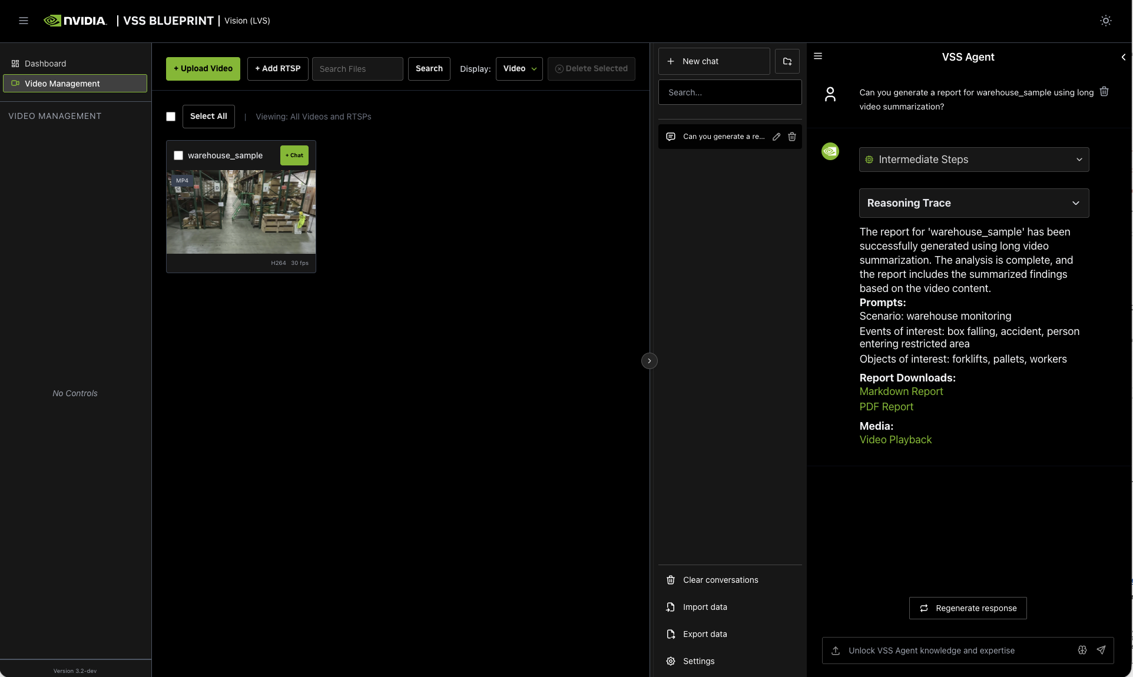This screenshot has width=1133, height=677.
Task: Expand Intermediate Steps section
Action: [x=974, y=160]
